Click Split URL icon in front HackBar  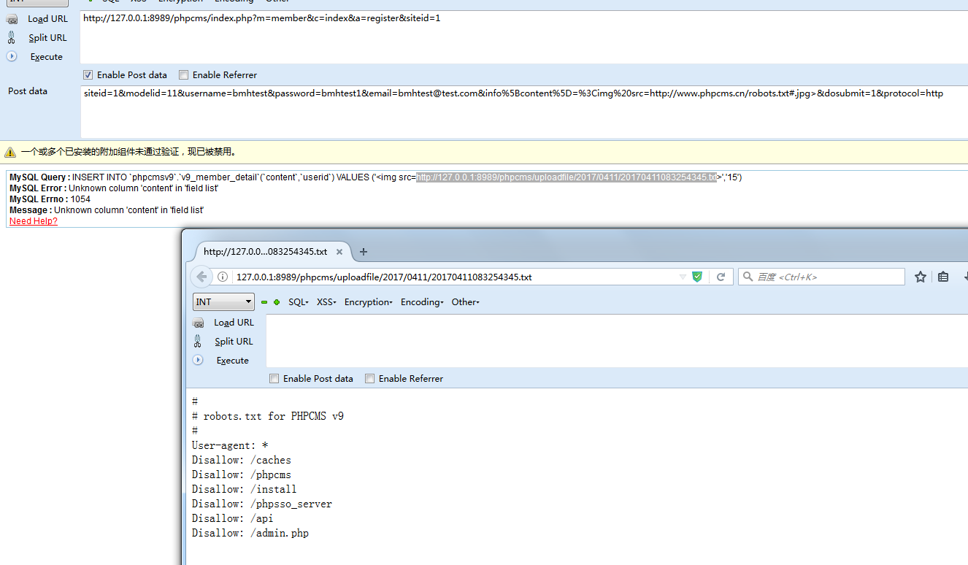click(198, 341)
